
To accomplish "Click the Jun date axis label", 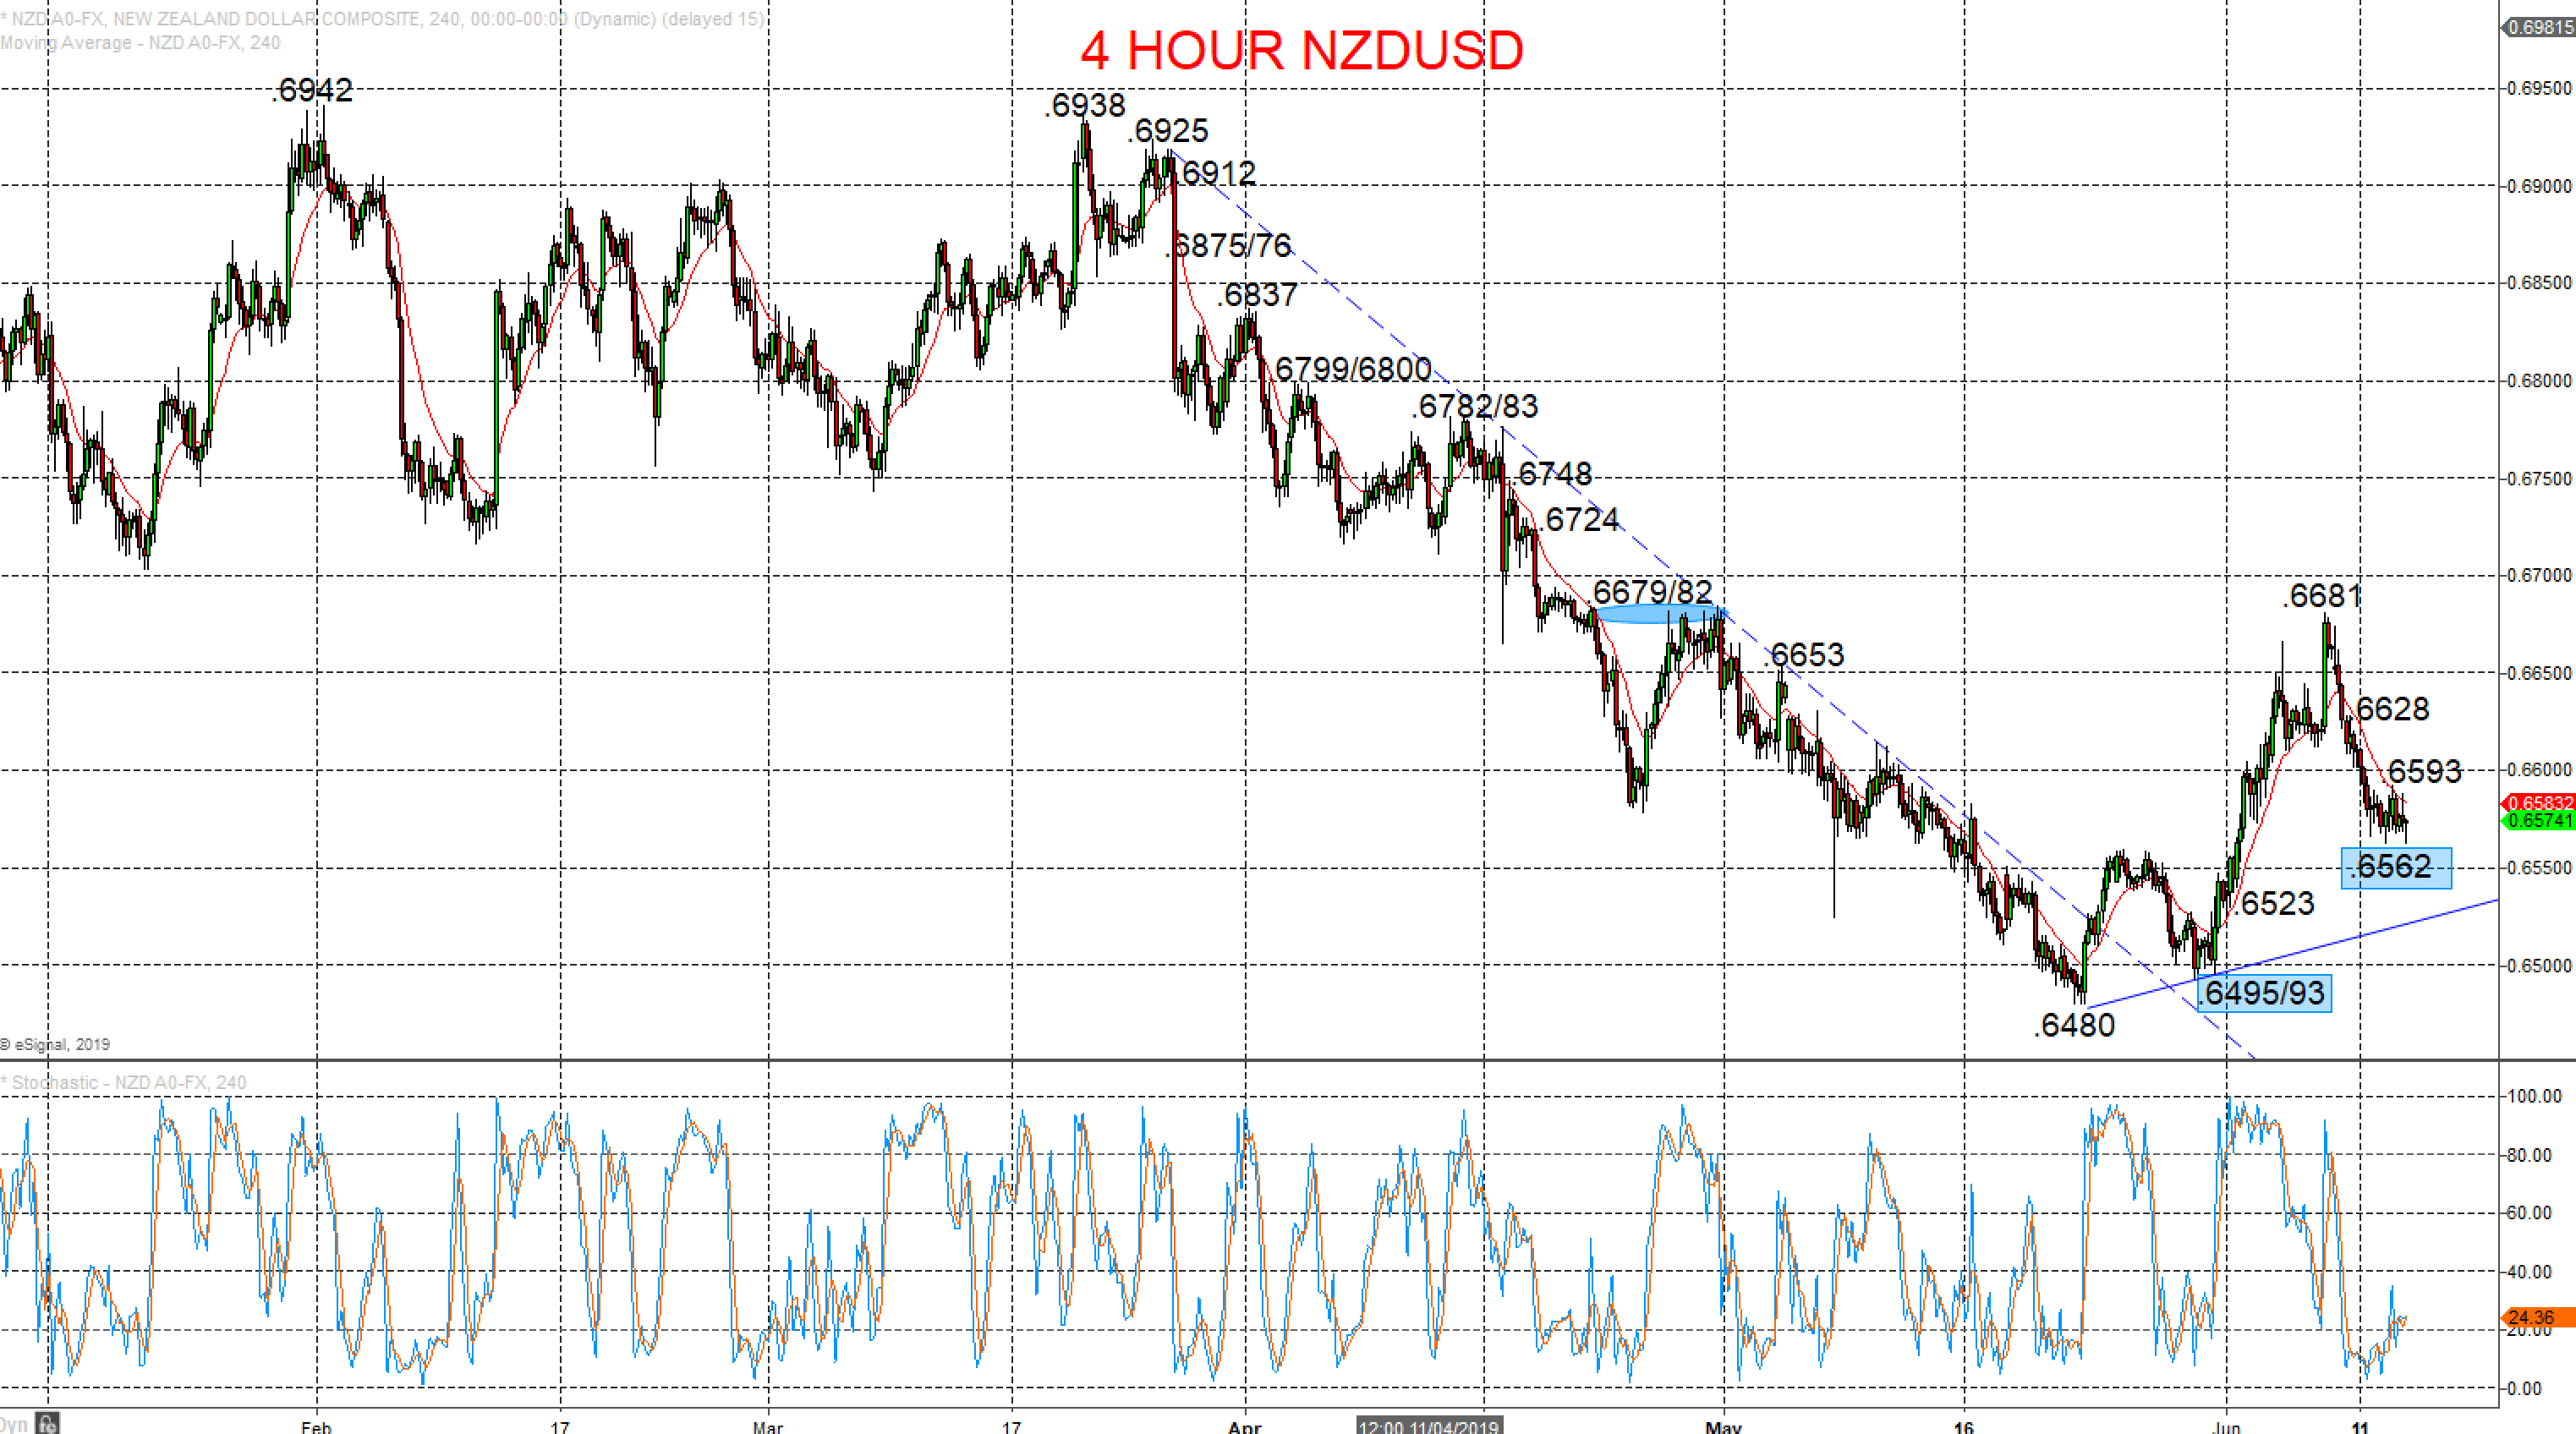I will point(2226,1426).
